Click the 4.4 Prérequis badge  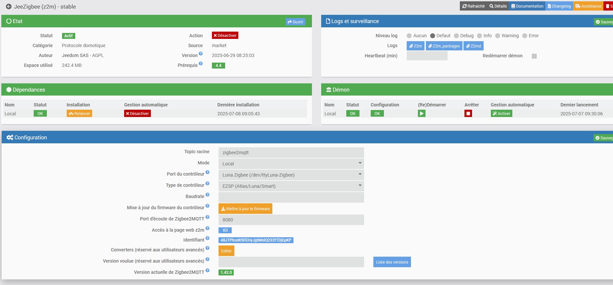[x=219, y=66]
